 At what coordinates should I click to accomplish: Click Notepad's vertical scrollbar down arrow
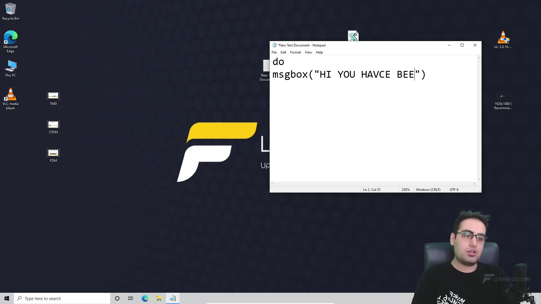[x=479, y=179]
